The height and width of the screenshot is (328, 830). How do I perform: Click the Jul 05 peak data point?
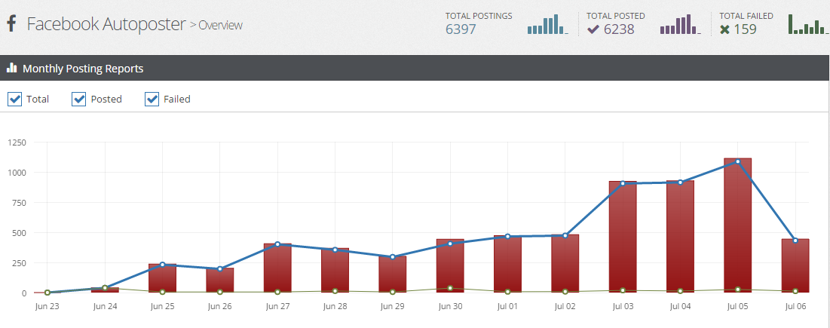click(737, 161)
